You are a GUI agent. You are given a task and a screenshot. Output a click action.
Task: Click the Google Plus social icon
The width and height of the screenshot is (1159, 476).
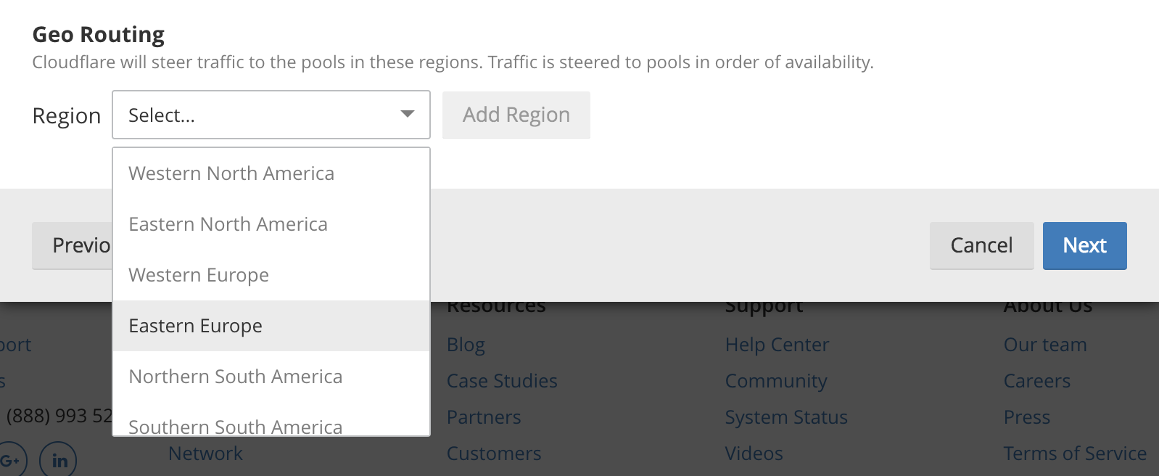(x=12, y=460)
